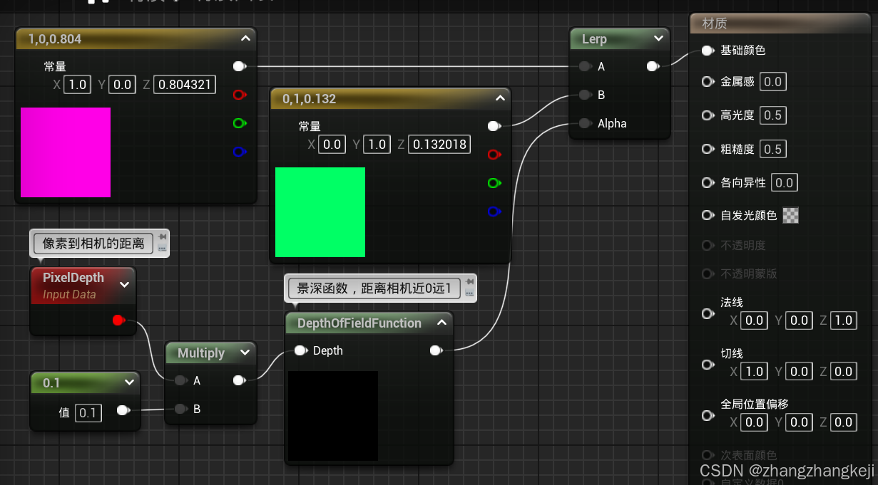Edit the 各向异性 value field
878x485 pixels.
click(x=784, y=183)
